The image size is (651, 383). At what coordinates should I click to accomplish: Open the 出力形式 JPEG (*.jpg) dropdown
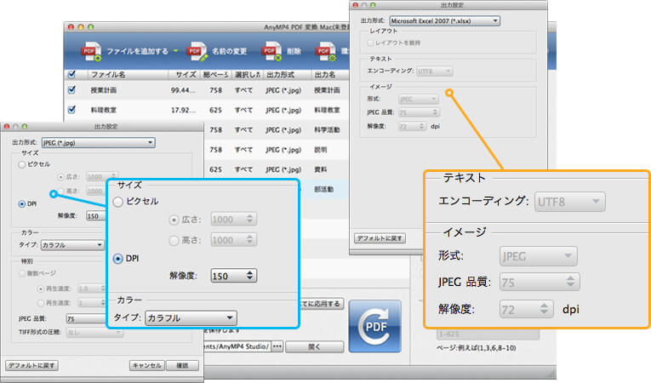(x=99, y=142)
